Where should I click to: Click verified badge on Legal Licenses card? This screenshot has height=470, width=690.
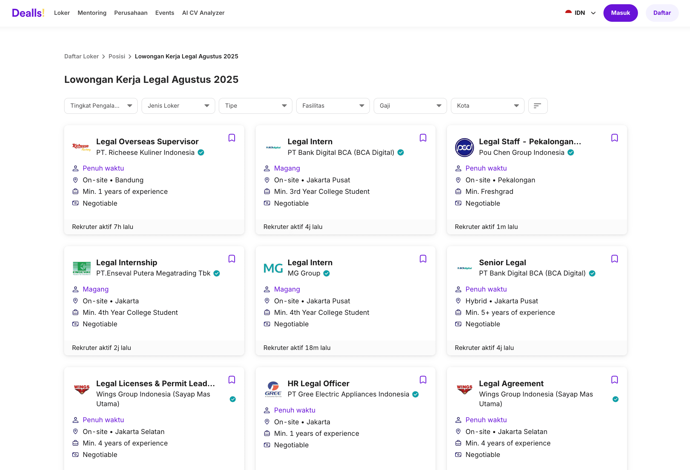pyautogui.click(x=233, y=399)
